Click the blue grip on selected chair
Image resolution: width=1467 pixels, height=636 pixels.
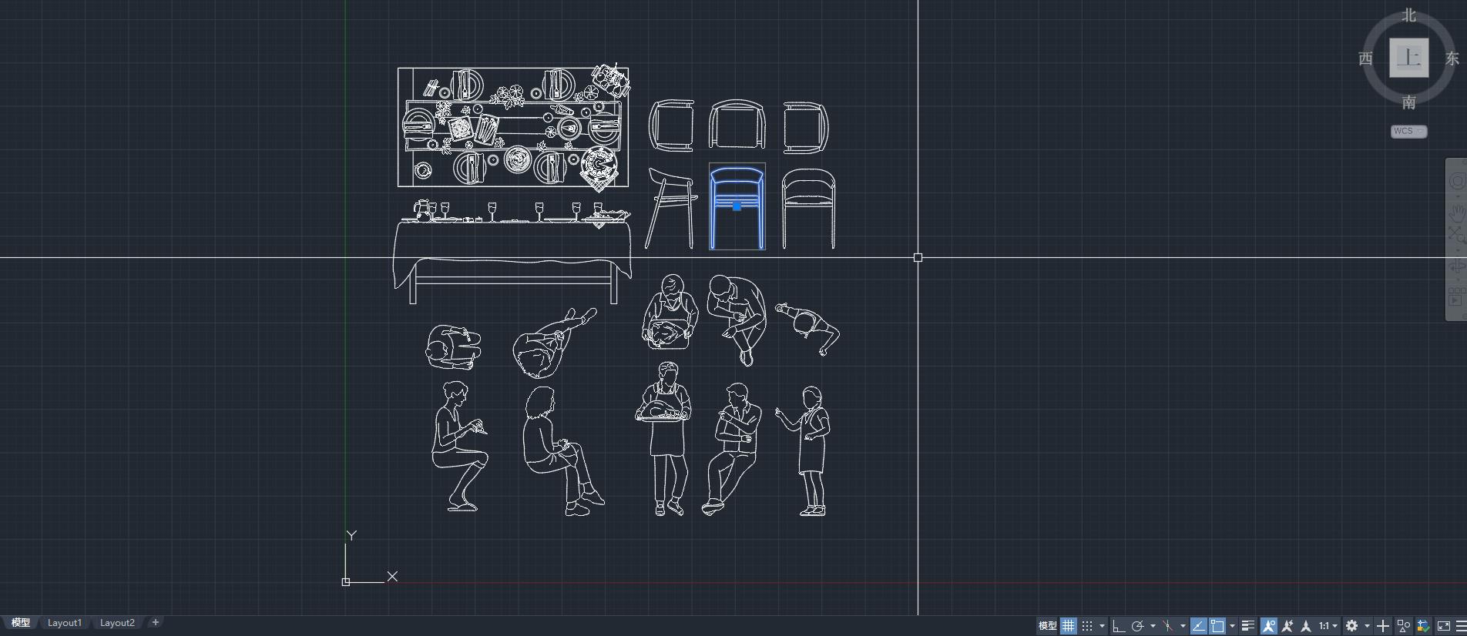coord(737,206)
